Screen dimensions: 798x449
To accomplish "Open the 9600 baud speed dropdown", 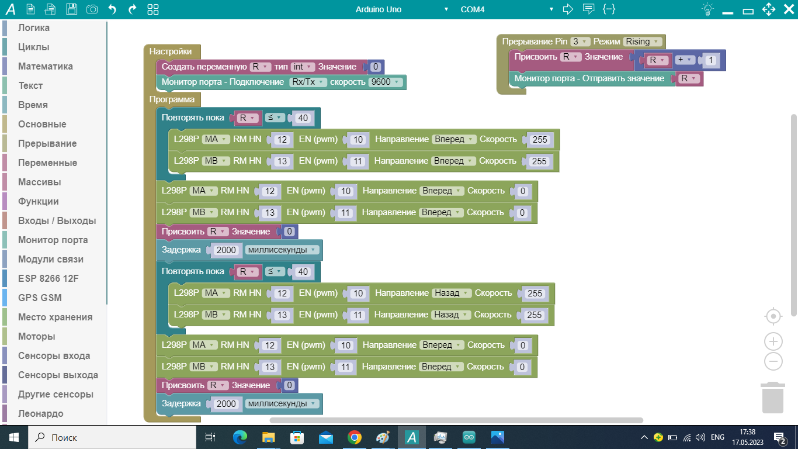I will click(x=386, y=82).
